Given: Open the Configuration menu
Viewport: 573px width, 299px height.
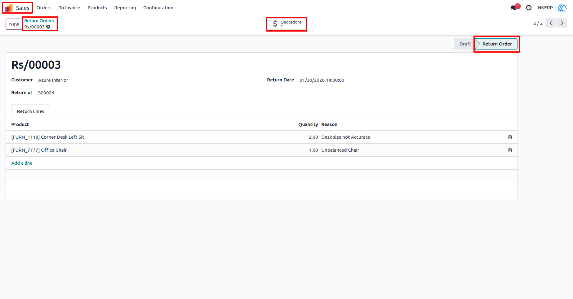Looking at the screenshot, I should (158, 8).
